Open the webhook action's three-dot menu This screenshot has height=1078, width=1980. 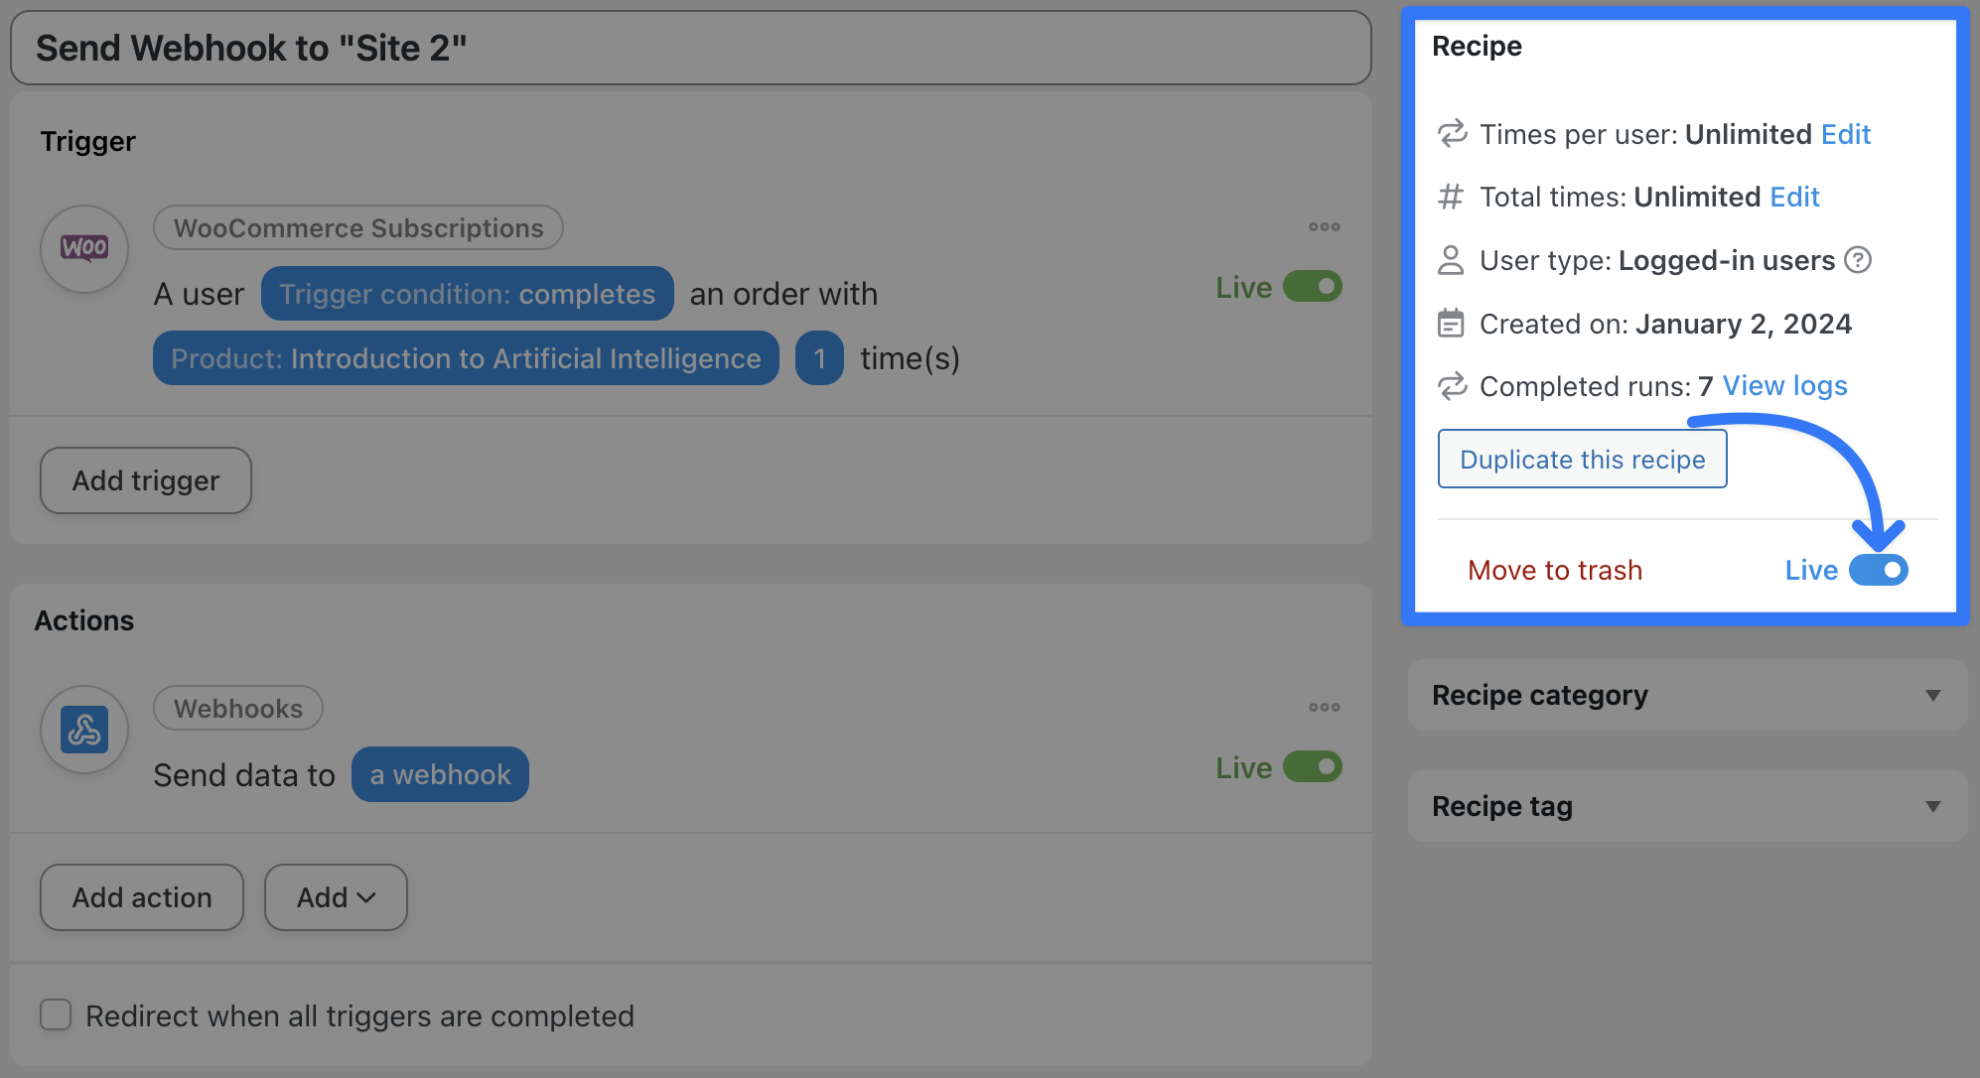point(1324,708)
